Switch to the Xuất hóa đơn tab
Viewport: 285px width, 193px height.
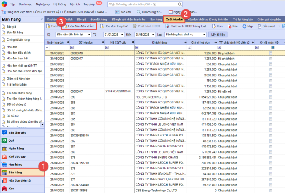pyautogui.click(x=174, y=19)
